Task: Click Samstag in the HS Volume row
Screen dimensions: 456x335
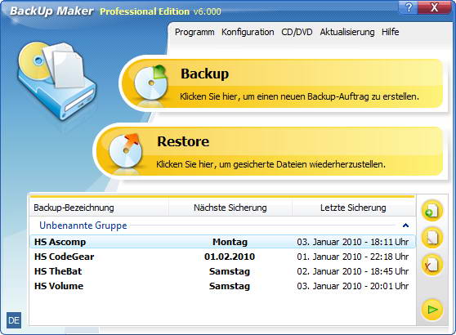Action: (x=230, y=286)
